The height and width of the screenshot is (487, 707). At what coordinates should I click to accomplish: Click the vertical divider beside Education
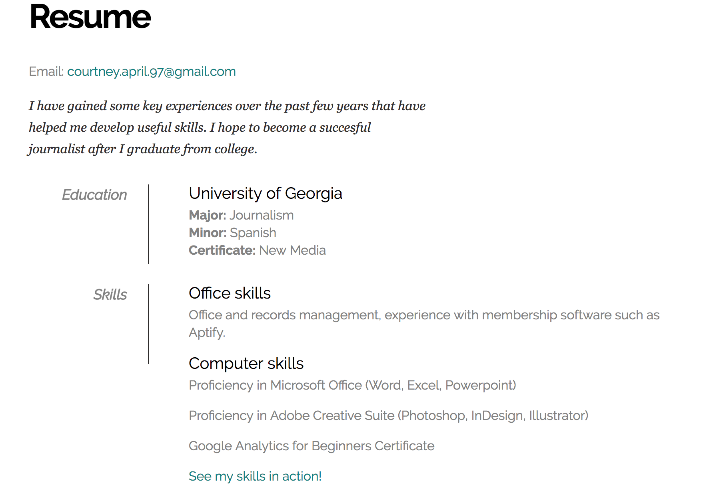(x=148, y=224)
